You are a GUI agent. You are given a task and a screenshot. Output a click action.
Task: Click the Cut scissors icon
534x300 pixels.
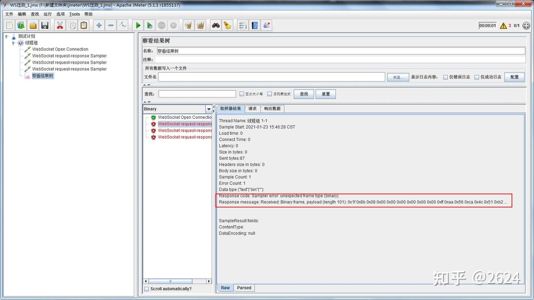point(60,26)
